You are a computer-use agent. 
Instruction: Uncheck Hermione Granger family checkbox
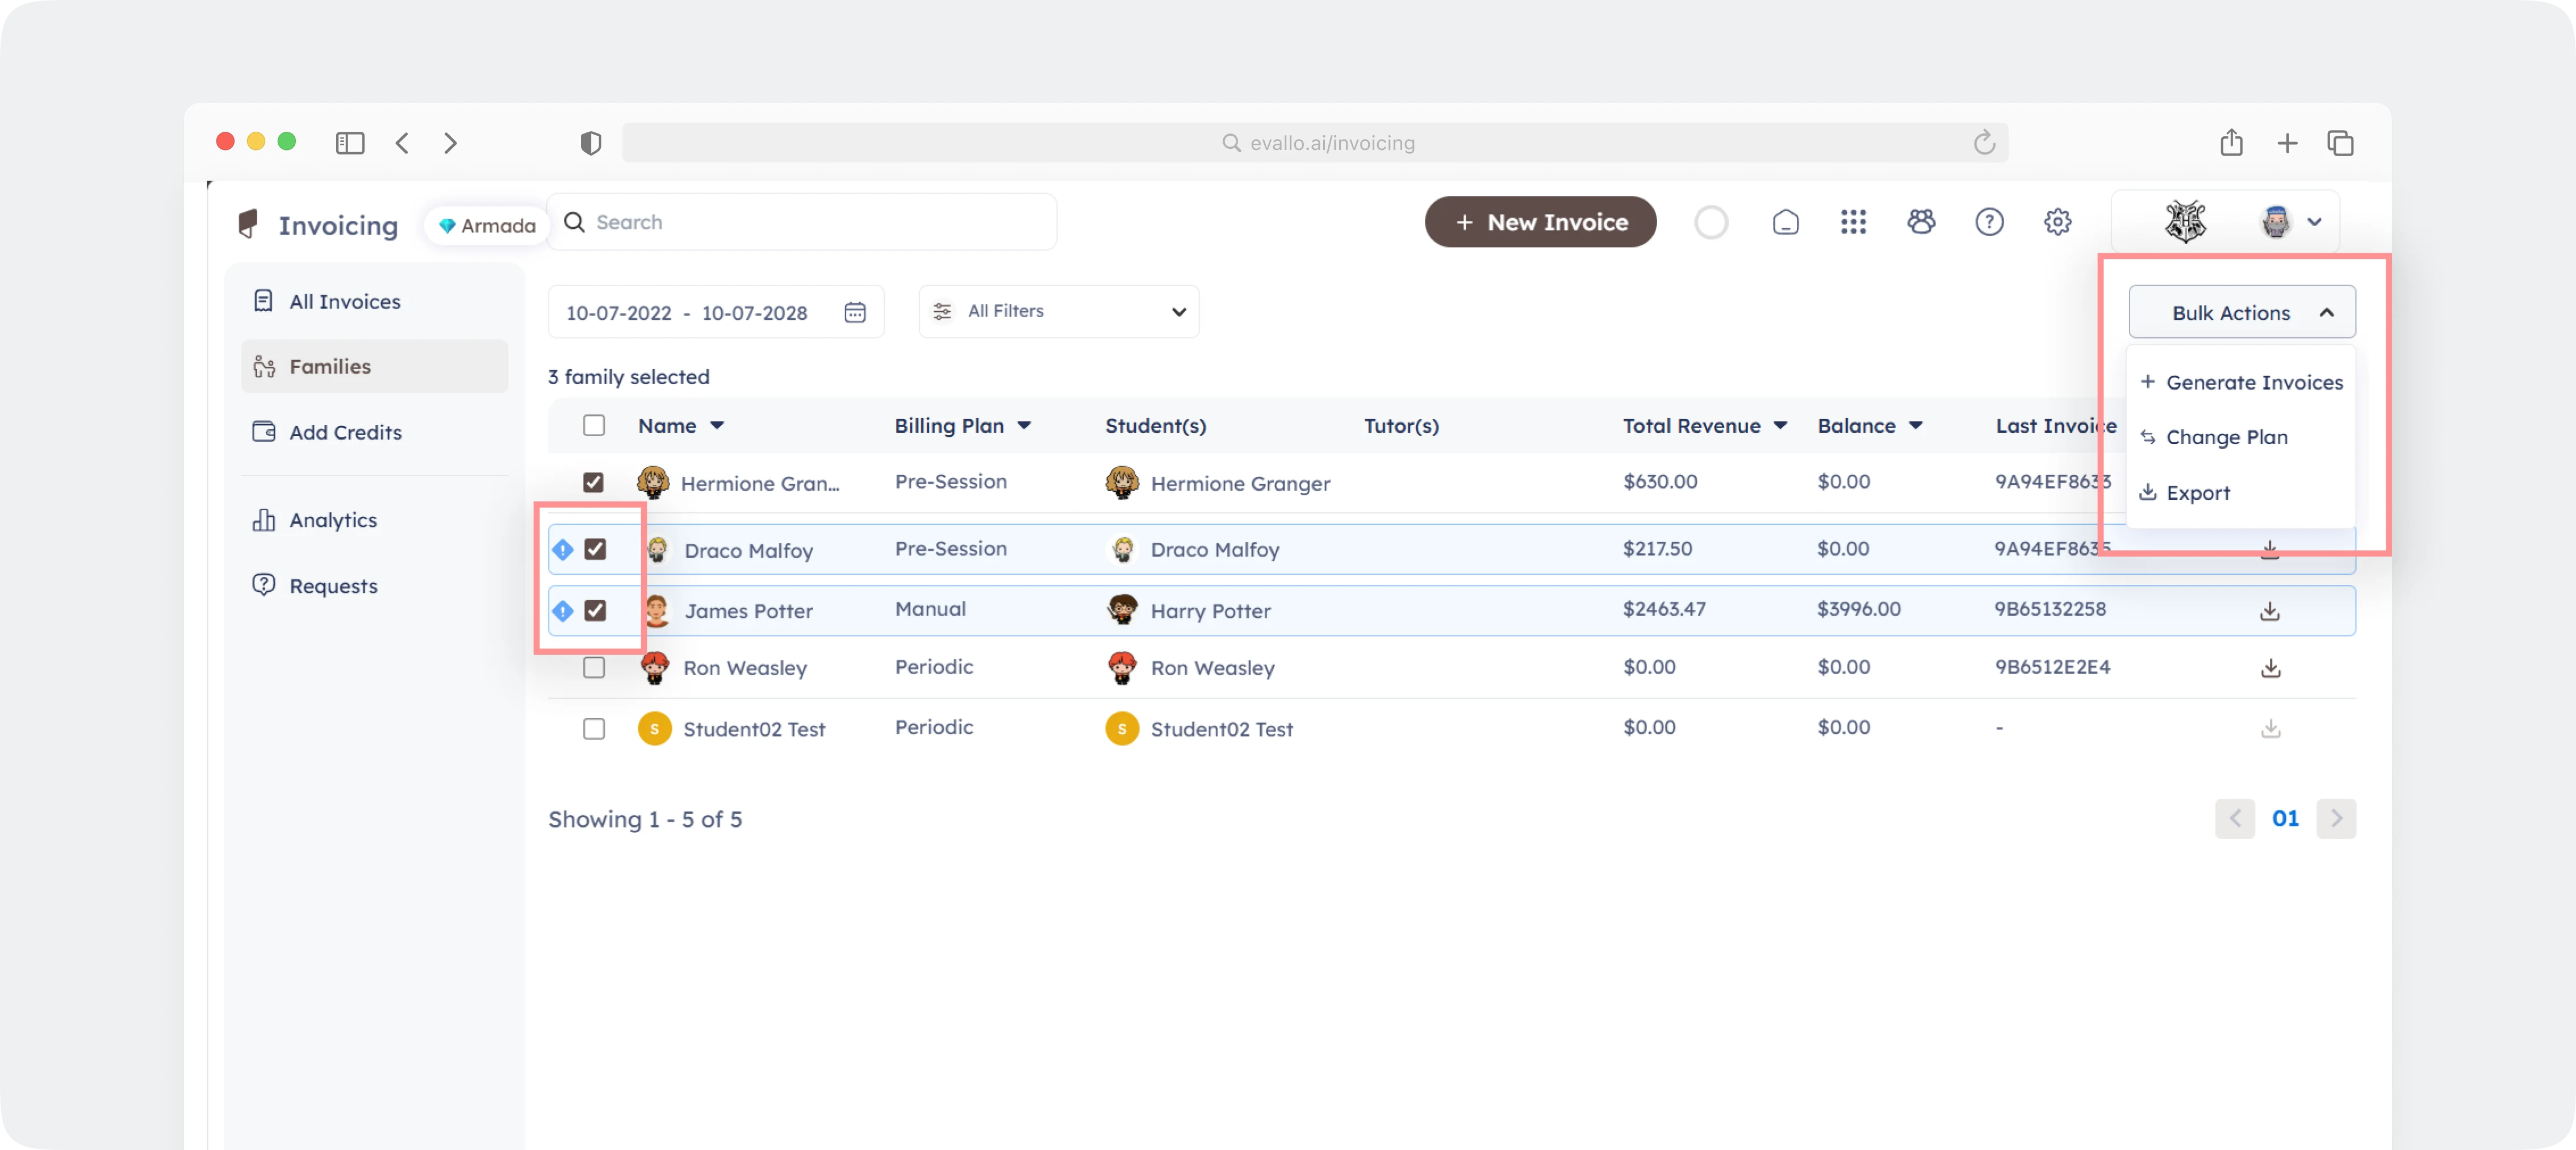coord(594,483)
